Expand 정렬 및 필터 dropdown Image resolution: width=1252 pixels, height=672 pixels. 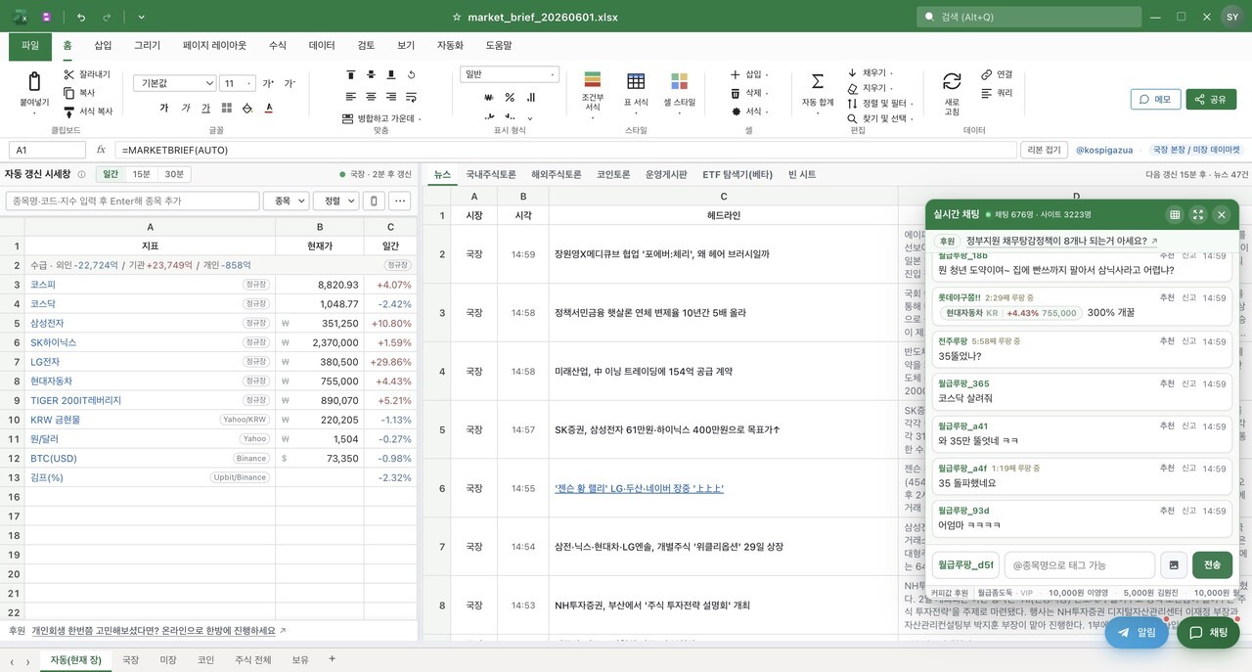pyautogui.click(x=882, y=103)
